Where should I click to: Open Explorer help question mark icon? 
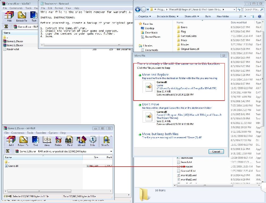pyautogui.click(x=259, y=16)
